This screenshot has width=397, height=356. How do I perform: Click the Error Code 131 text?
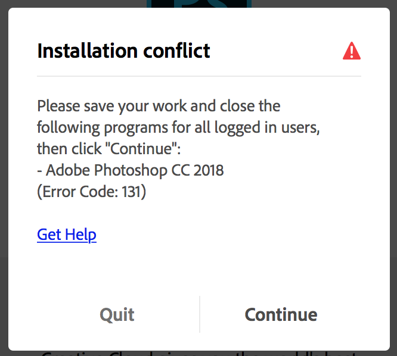point(91,192)
